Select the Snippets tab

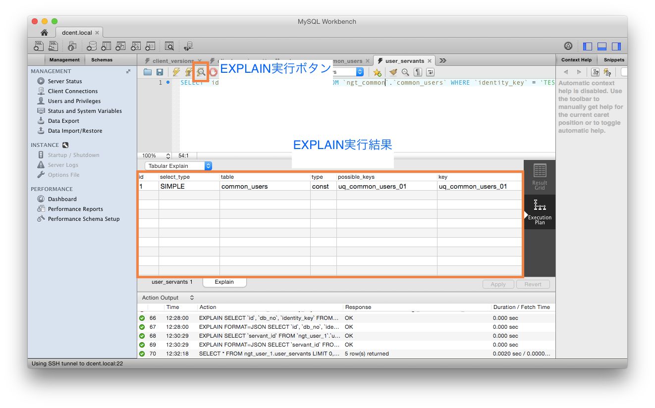[x=614, y=60]
